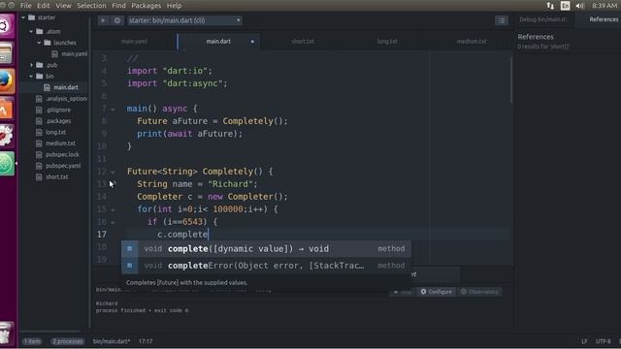The width and height of the screenshot is (621, 349).
Task: Open .packages in the file tree
Action: pos(58,121)
